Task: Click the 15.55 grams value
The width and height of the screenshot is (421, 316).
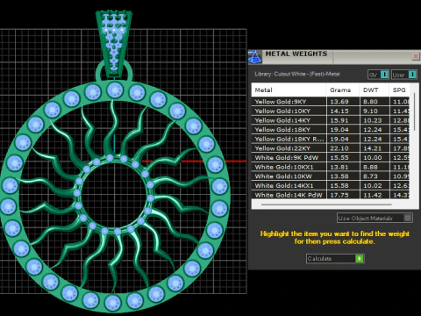Action: (339, 158)
